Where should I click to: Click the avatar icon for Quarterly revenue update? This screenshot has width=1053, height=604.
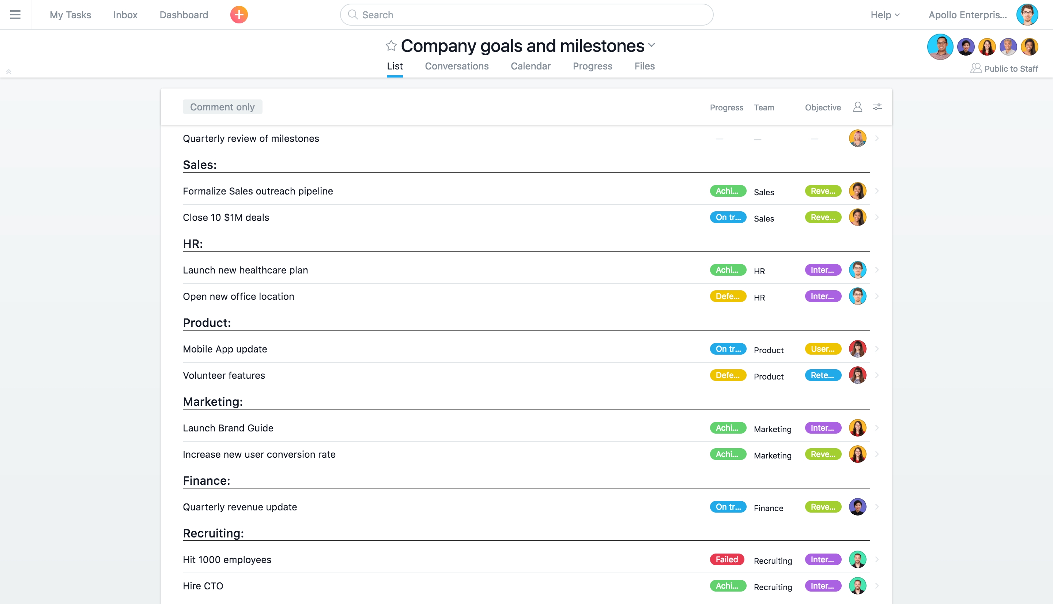coord(857,507)
